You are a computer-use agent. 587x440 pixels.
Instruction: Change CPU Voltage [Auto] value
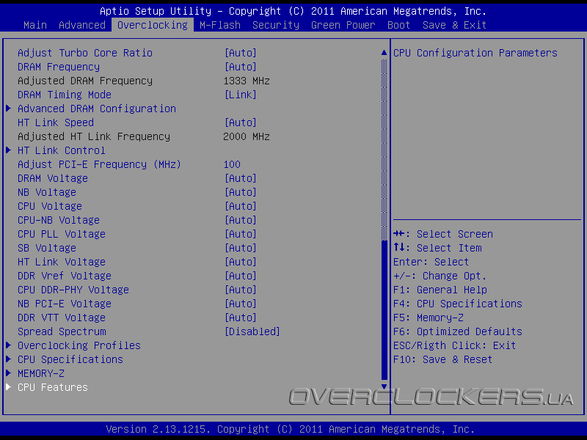tap(241, 206)
